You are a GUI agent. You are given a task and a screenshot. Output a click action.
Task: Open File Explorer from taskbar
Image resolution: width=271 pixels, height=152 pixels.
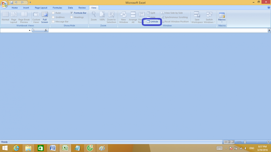pos(28,148)
